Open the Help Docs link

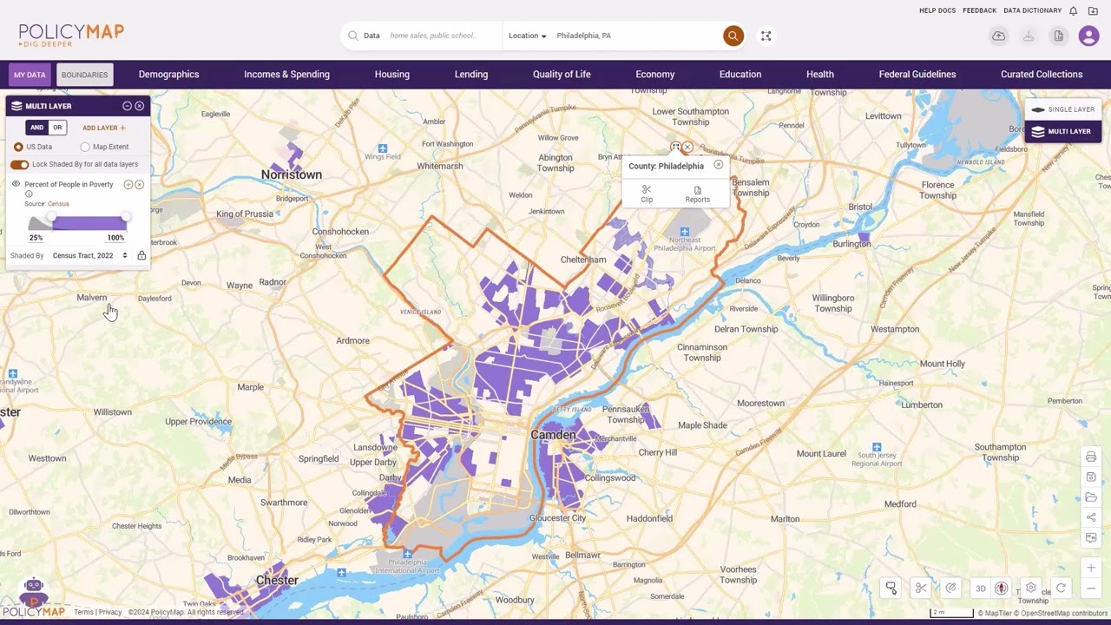tap(937, 10)
